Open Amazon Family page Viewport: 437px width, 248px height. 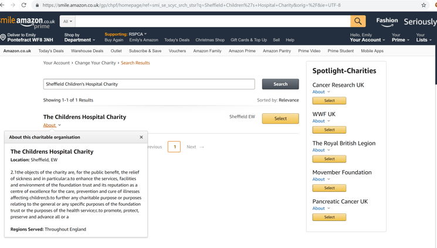click(207, 51)
